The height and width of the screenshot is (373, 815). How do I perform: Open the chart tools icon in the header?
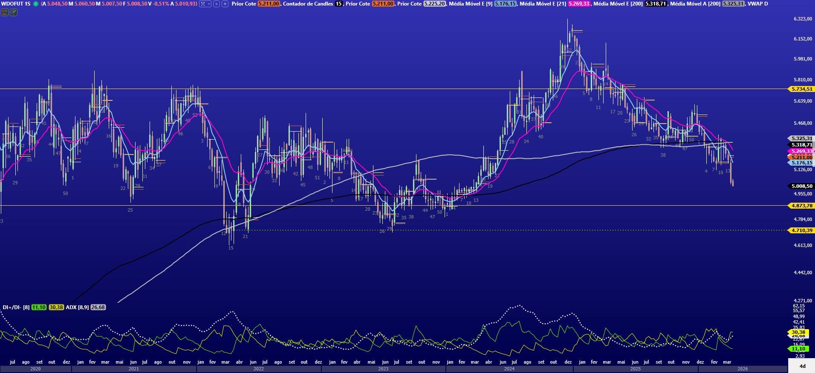[x=203, y=4]
